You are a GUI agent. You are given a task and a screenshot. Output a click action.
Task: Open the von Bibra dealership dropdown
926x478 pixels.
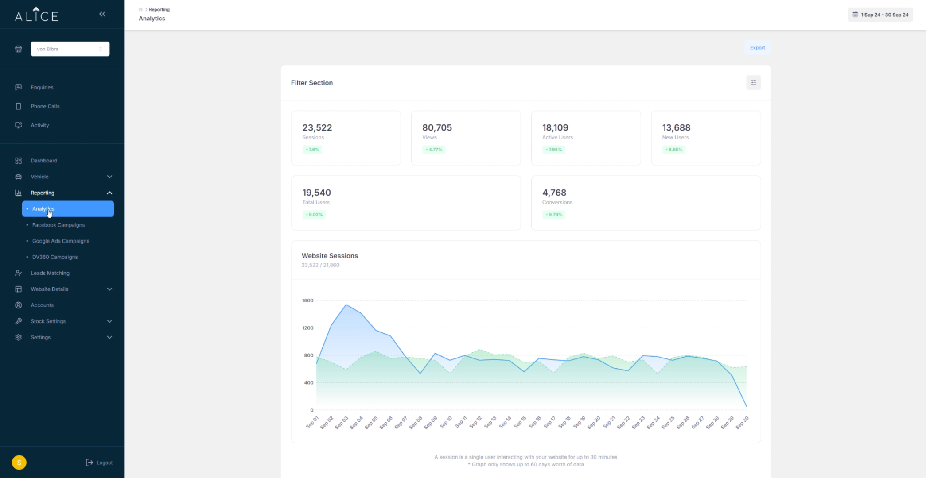tap(70, 49)
